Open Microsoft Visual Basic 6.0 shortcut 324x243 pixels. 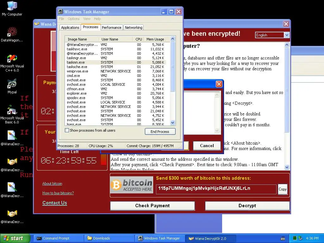(12, 114)
